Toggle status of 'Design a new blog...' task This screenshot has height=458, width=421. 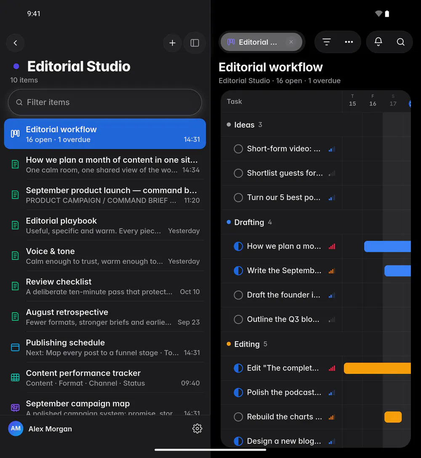pyautogui.click(x=238, y=441)
